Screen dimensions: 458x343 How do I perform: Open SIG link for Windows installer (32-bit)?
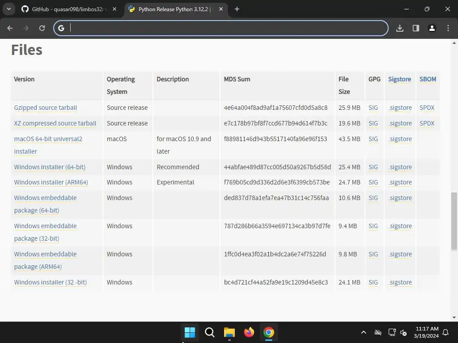coord(373,282)
